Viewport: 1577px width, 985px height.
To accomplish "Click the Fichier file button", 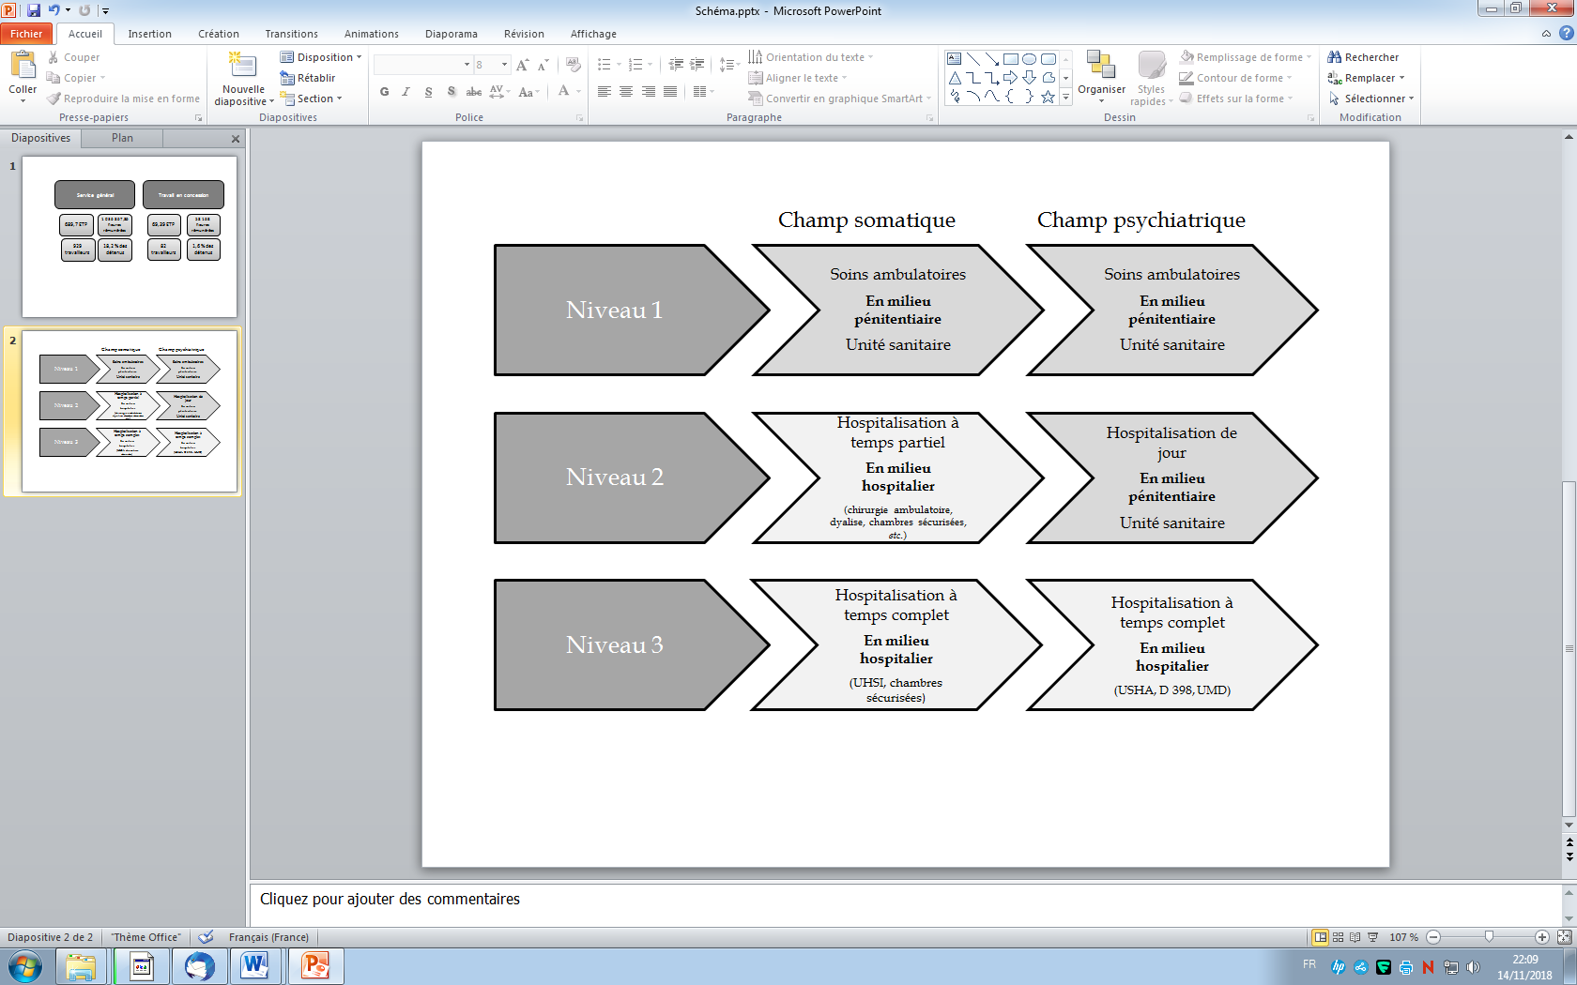I will [x=26, y=34].
